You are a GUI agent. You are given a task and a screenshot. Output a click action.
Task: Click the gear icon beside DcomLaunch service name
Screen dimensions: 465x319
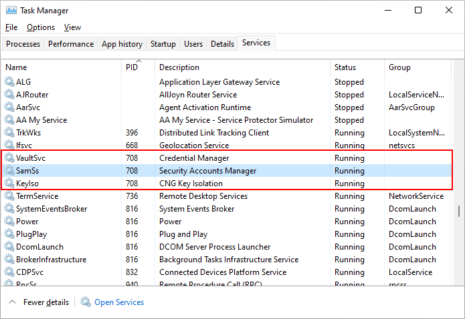pyautogui.click(x=9, y=246)
